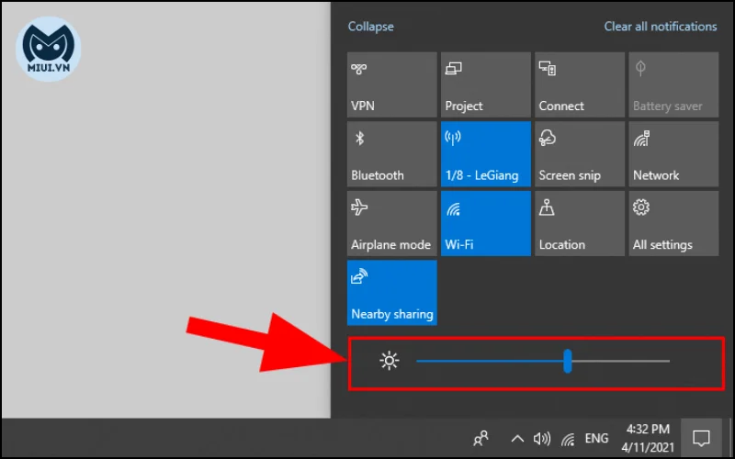Collapse the quick actions grid
This screenshot has height=459, width=735.
[x=371, y=27]
